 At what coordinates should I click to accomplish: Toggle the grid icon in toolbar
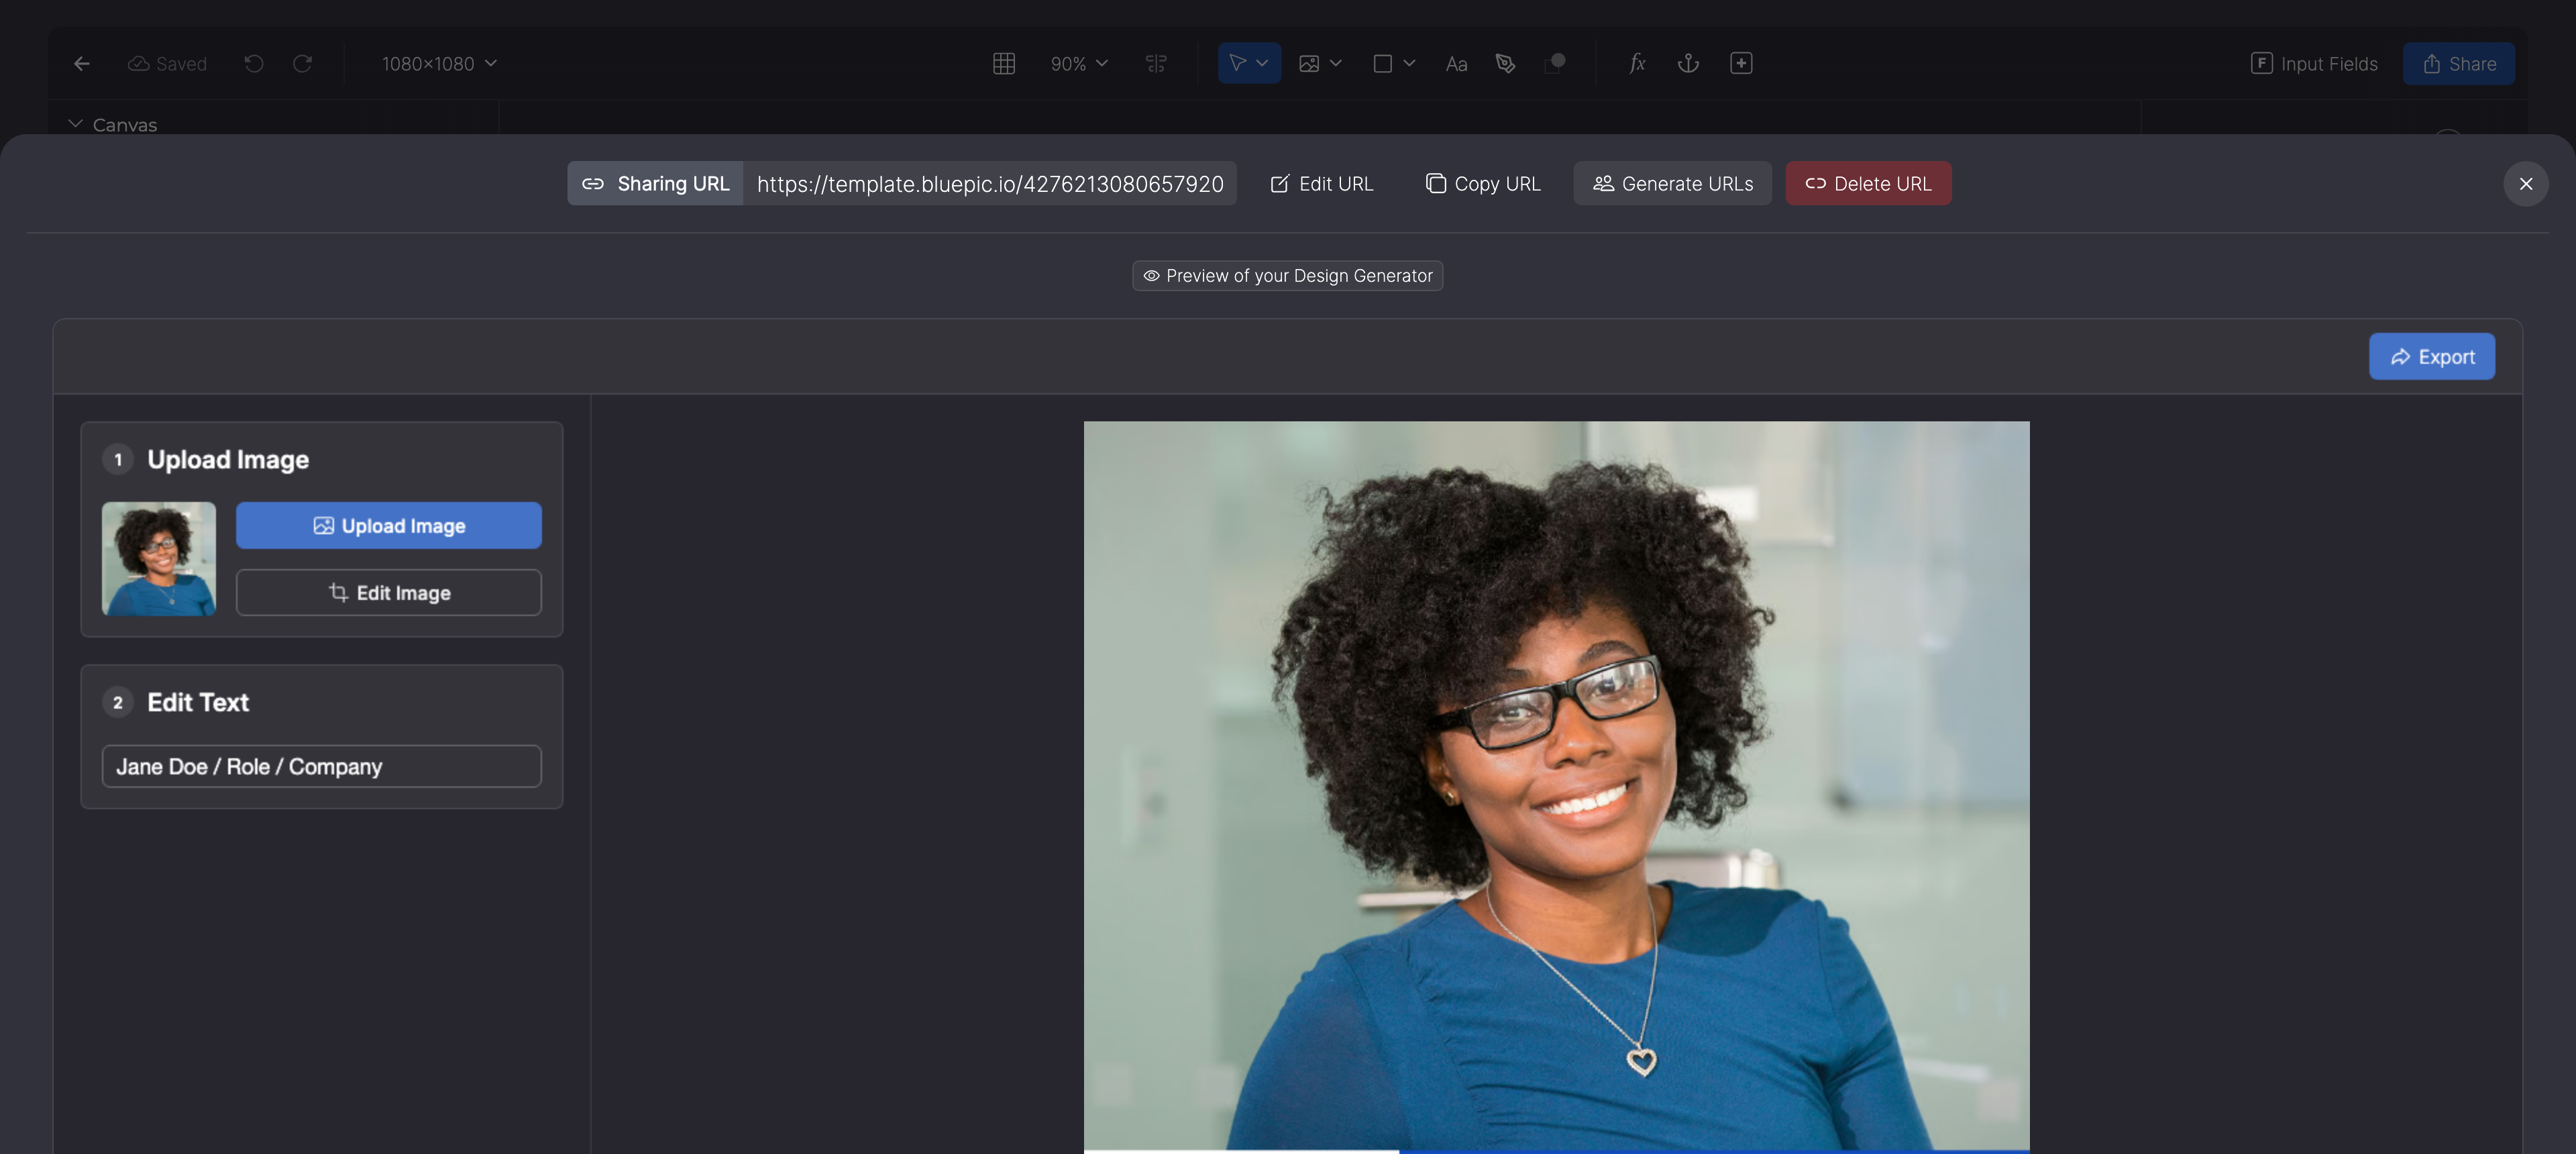pyautogui.click(x=1004, y=63)
